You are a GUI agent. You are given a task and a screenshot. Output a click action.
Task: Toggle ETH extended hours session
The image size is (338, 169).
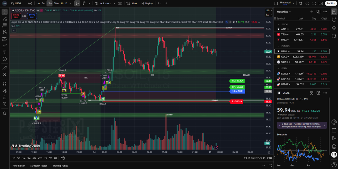tap(269, 158)
